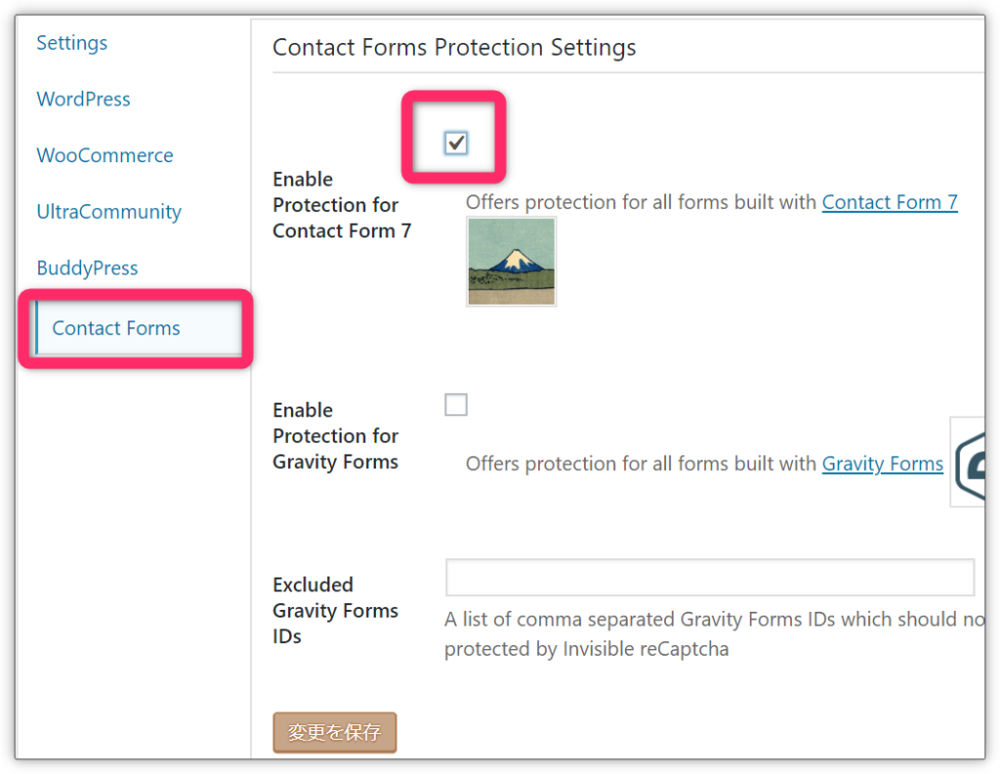Follow the Gravity Forms hyperlink
The height and width of the screenshot is (774, 1000).
(883, 464)
